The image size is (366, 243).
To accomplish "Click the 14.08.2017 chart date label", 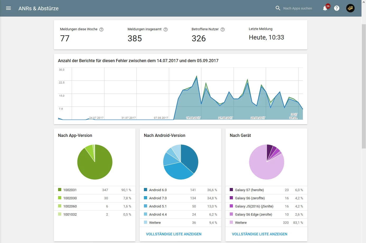I will point(193,118).
